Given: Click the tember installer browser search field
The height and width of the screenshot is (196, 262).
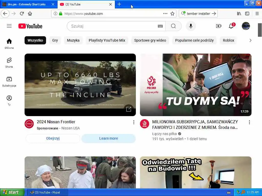Looking at the screenshot, I should (198, 14).
